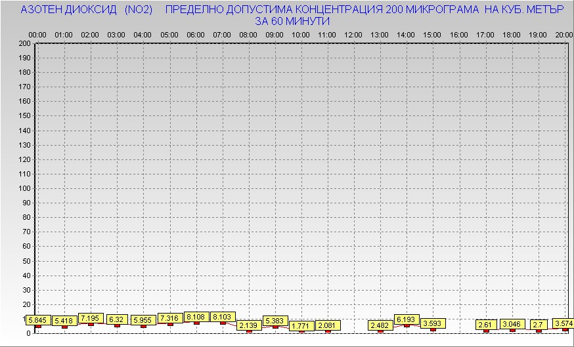Click the 06:00 time axis label
574x347 pixels.
point(196,35)
